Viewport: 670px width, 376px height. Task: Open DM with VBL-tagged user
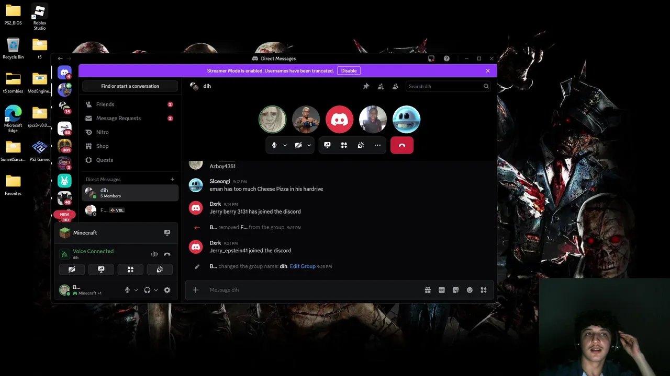[x=130, y=210]
